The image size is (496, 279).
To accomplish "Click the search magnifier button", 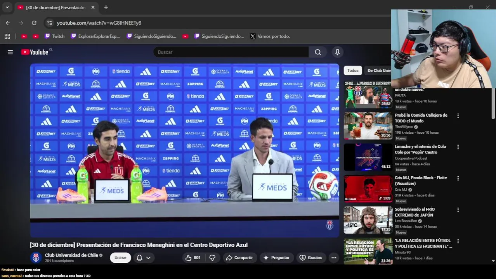I will pos(318,52).
